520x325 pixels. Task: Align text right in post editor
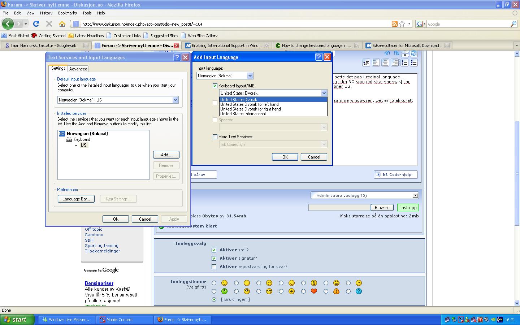click(x=395, y=63)
